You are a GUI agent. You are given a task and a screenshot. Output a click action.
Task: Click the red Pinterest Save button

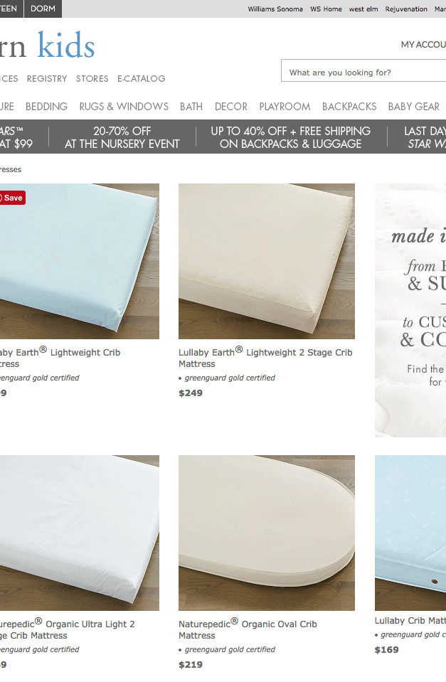pyautogui.click(x=12, y=198)
